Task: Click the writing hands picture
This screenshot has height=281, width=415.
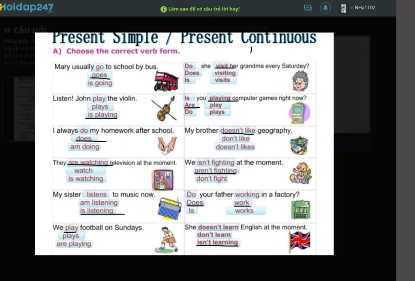Action: pos(167,145)
